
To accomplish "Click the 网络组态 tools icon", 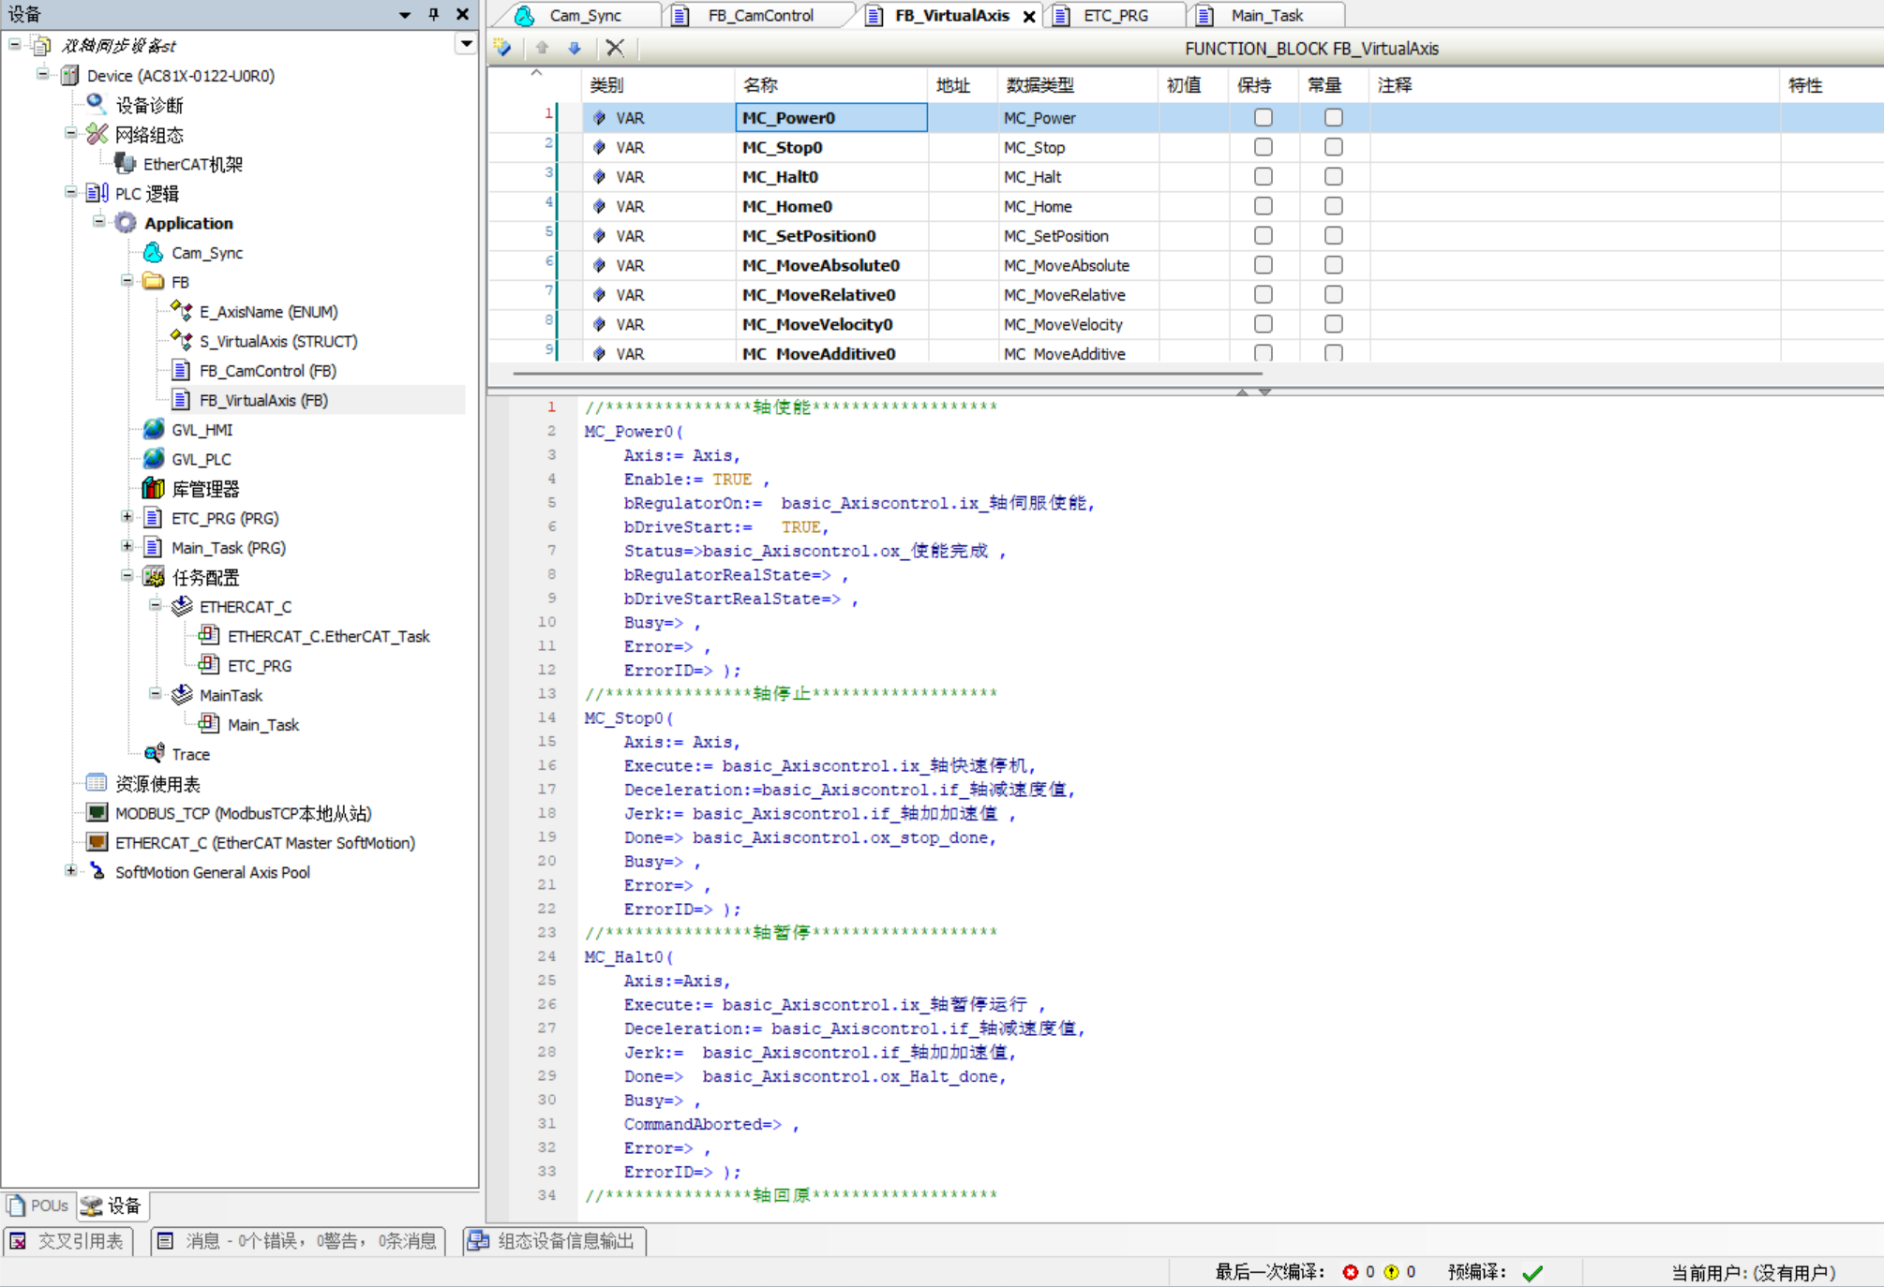I will 97,134.
